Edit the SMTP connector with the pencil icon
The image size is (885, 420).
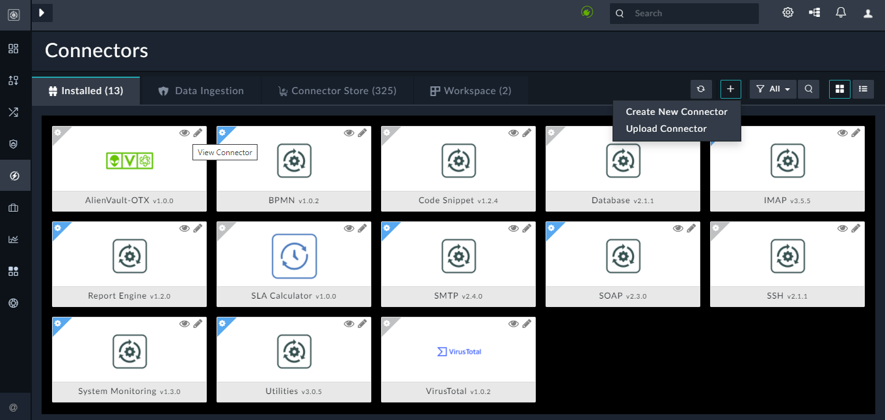(527, 228)
